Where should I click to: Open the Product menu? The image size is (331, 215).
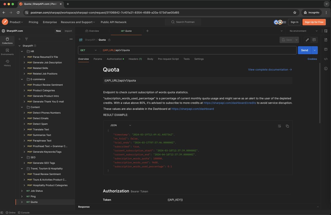point(16,22)
